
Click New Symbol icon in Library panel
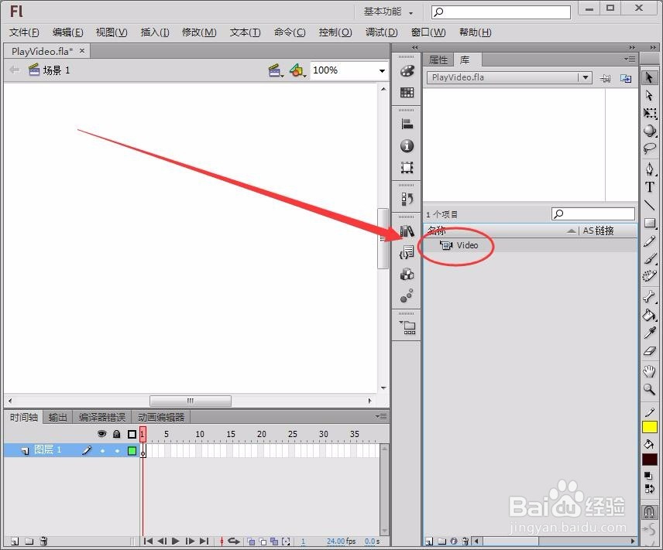click(x=429, y=541)
